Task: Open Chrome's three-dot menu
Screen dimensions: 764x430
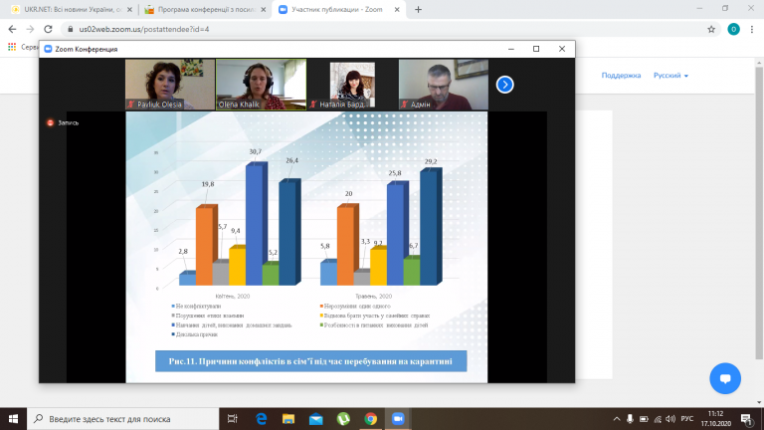Action: coord(752,29)
